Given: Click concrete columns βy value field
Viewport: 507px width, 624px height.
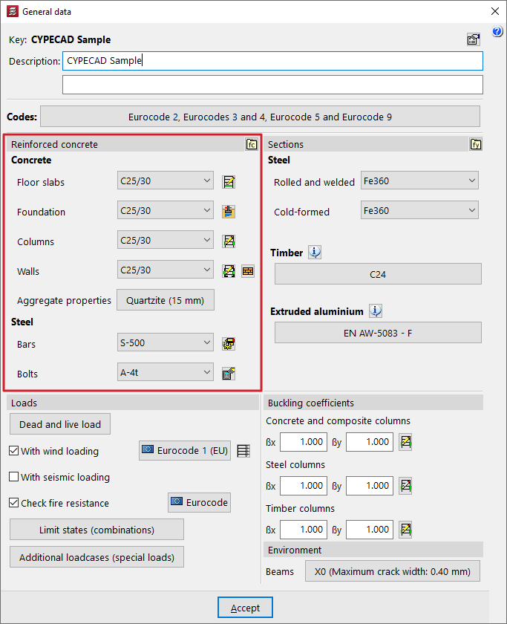Looking at the screenshot, I should (x=370, y=442).
